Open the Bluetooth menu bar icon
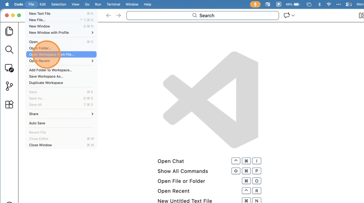364x203 pixels. tap(319, 4)
